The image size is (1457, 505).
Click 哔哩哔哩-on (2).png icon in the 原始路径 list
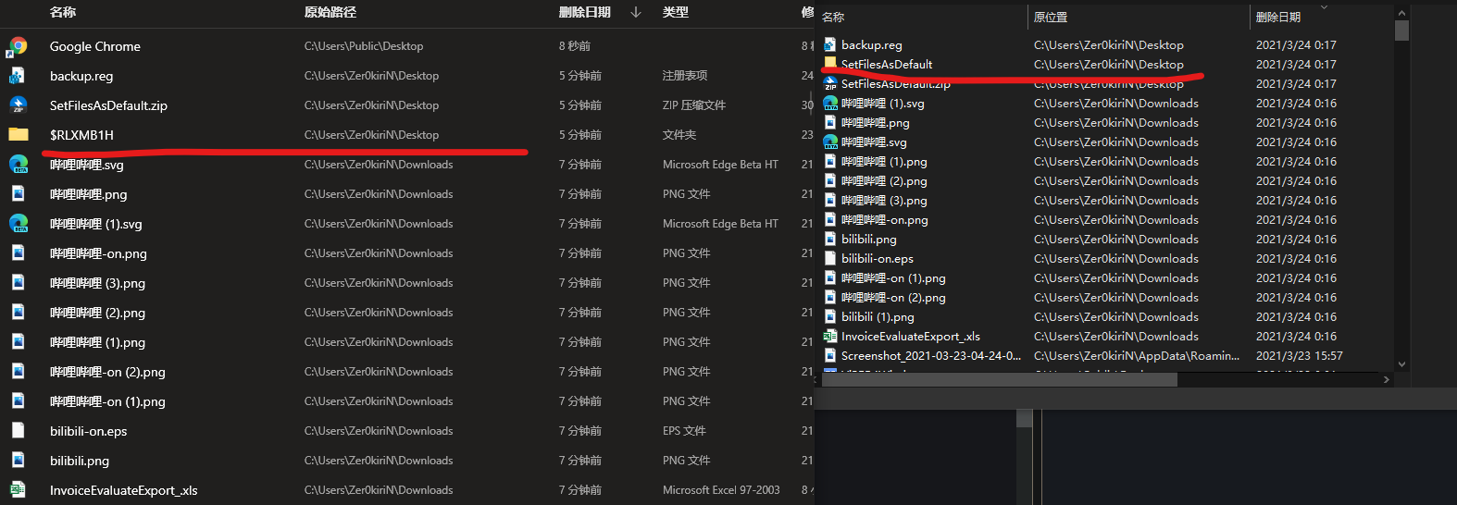pyautogui.click(x=18, y=372)
